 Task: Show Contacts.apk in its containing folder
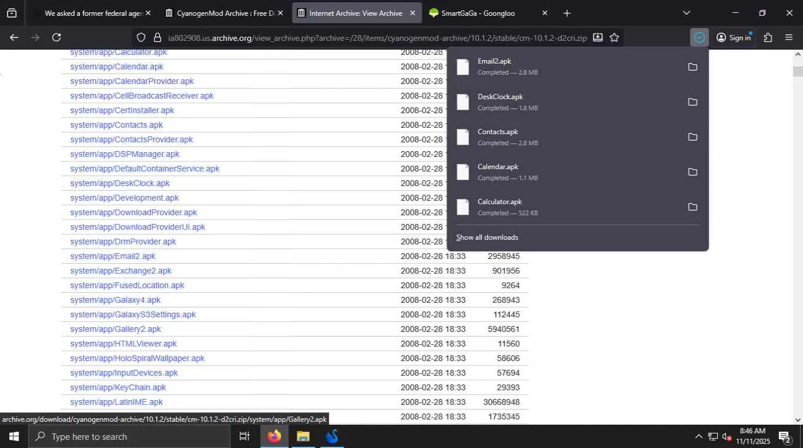pyautogui.click(x=693, y=137)
